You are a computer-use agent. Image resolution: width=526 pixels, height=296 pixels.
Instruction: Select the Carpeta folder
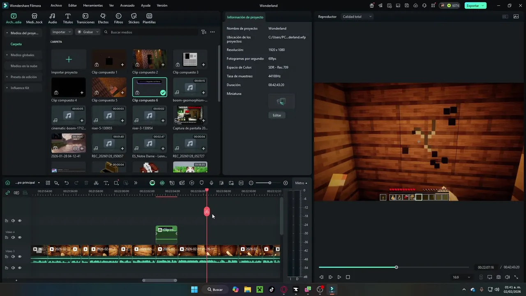tap(16, 44)
